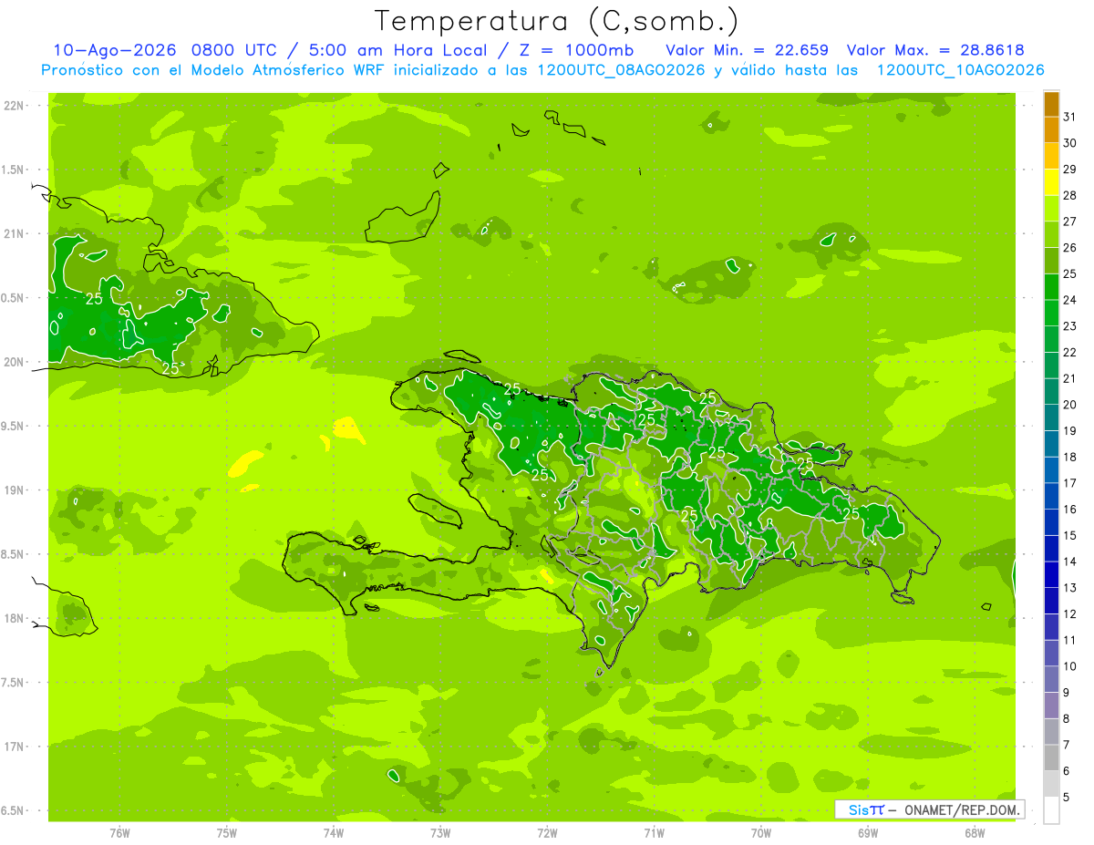1094x845 pixels.
Task: Click legend value "17"
Action: [1069, 483]
